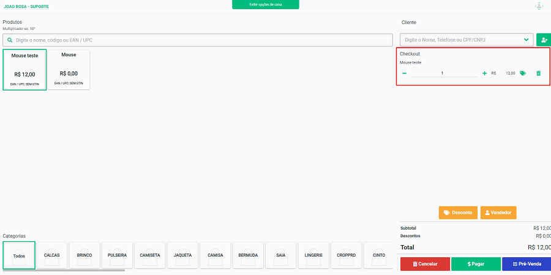The height and width of the screenshot is (275, 551).
Task: Click the red Cancelar button
Action: click(425, 264)
